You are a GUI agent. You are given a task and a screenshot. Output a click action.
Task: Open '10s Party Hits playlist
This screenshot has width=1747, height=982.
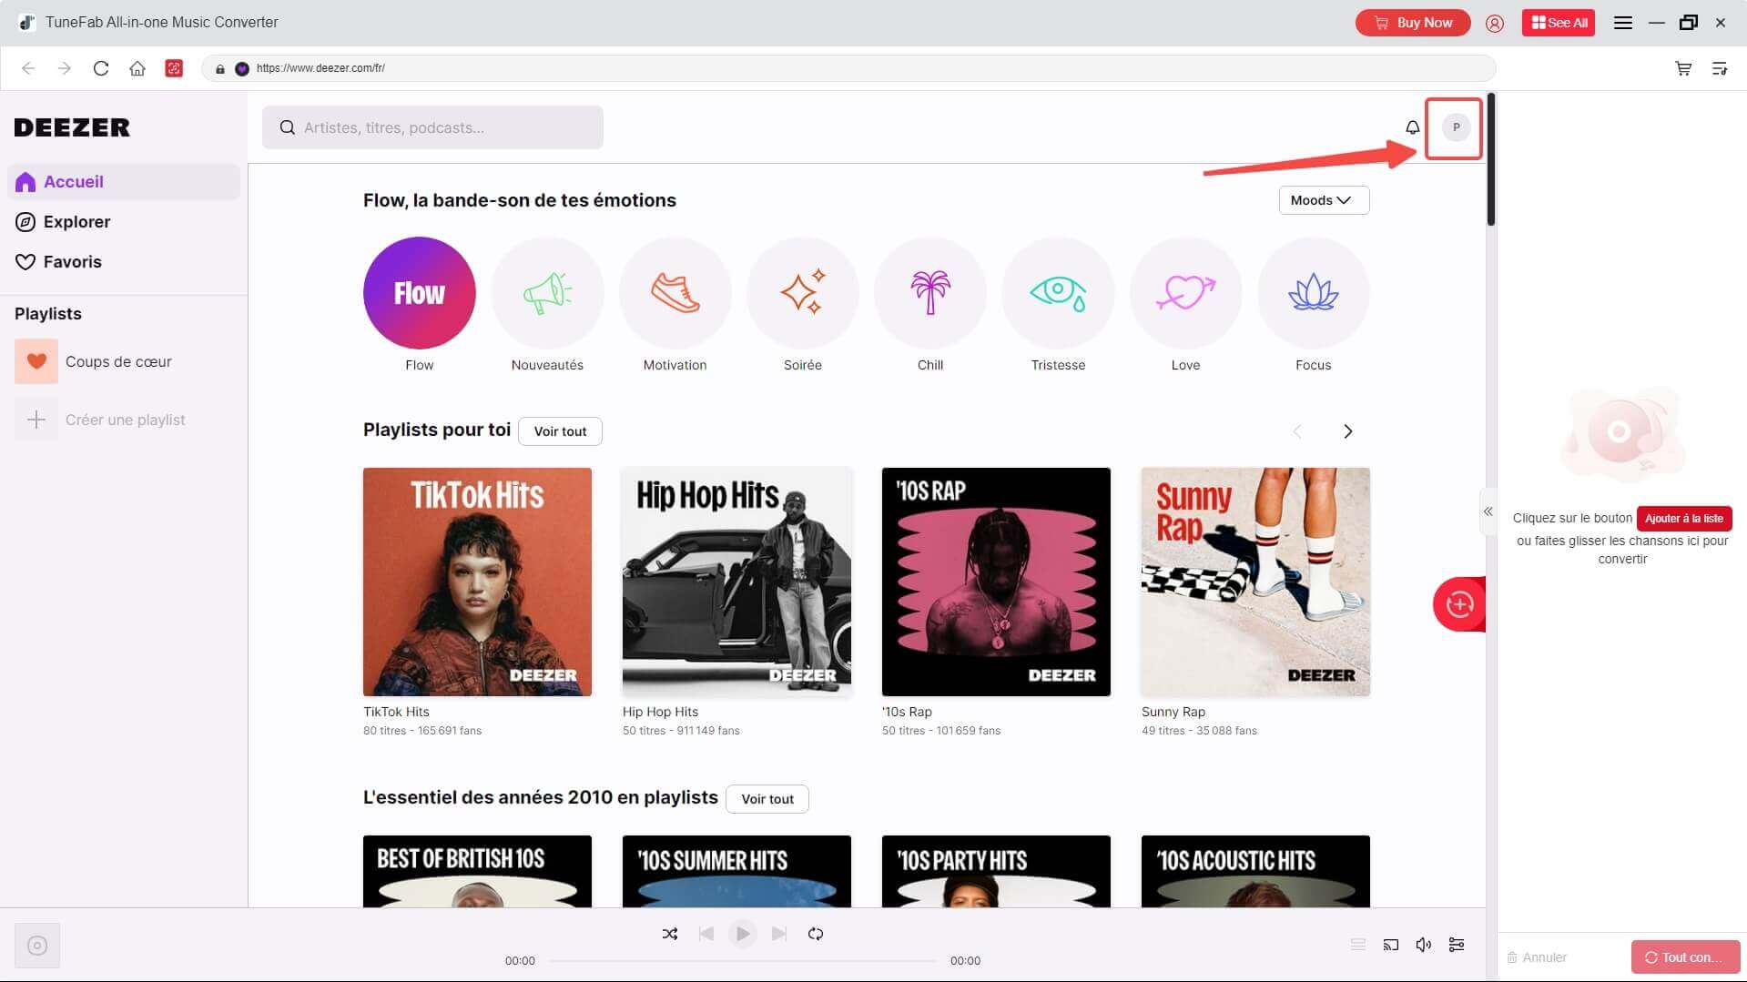coord(996,871)
